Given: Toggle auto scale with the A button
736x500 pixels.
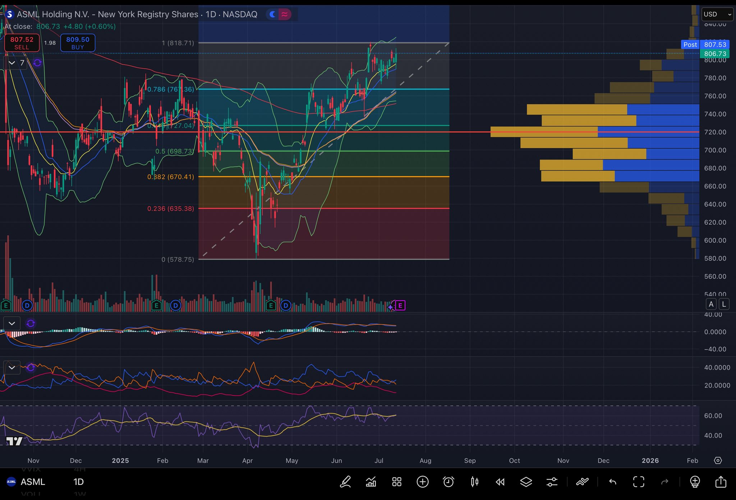Looking at the screenshot, I should (x=711, y=304).
